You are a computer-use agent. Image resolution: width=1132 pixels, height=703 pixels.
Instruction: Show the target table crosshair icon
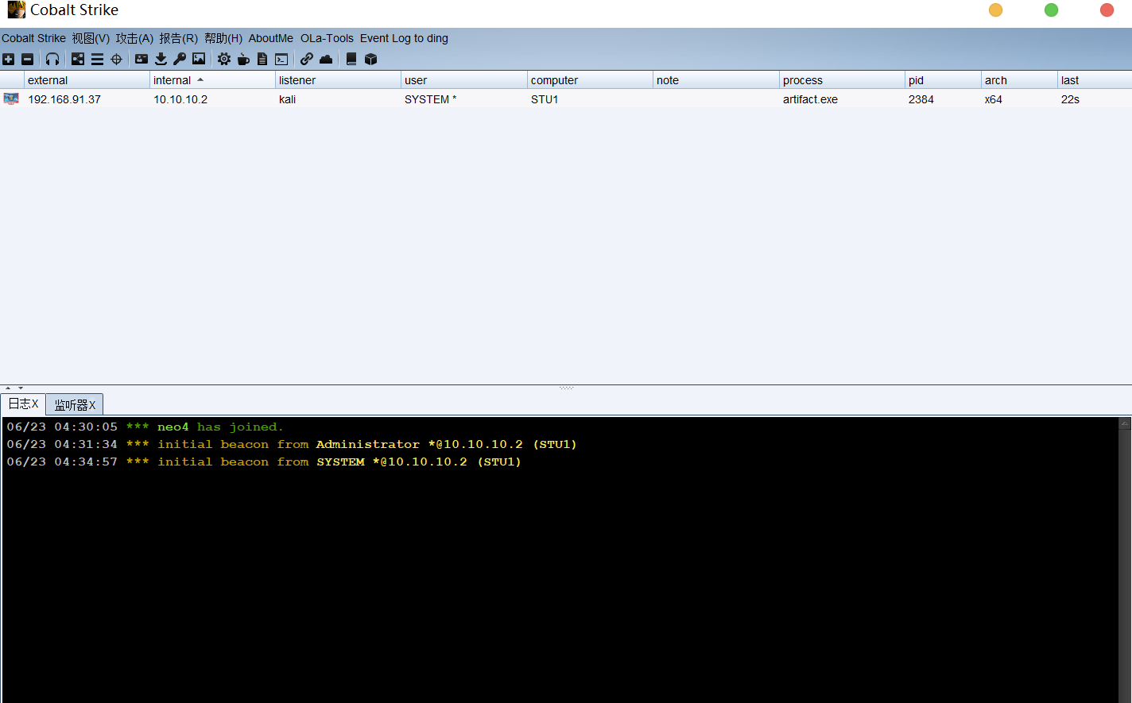coord(116,59)
